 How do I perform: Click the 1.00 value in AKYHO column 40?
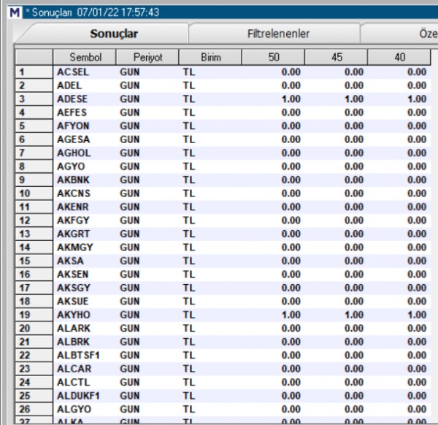click(417, 315)
